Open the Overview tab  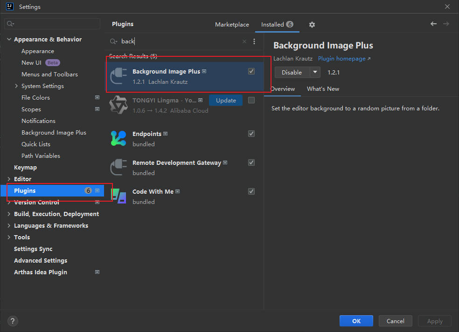pyautogui.click(x=283, y=89)
